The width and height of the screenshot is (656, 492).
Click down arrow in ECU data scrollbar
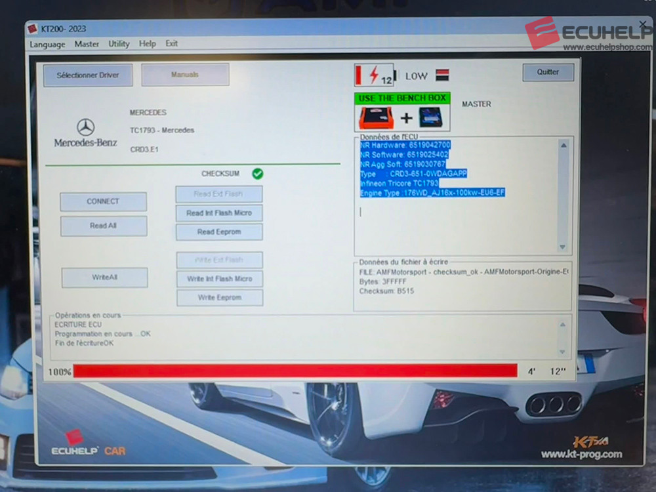click(x=563, y=247)
